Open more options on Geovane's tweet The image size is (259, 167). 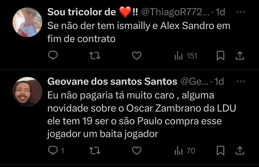241,81
